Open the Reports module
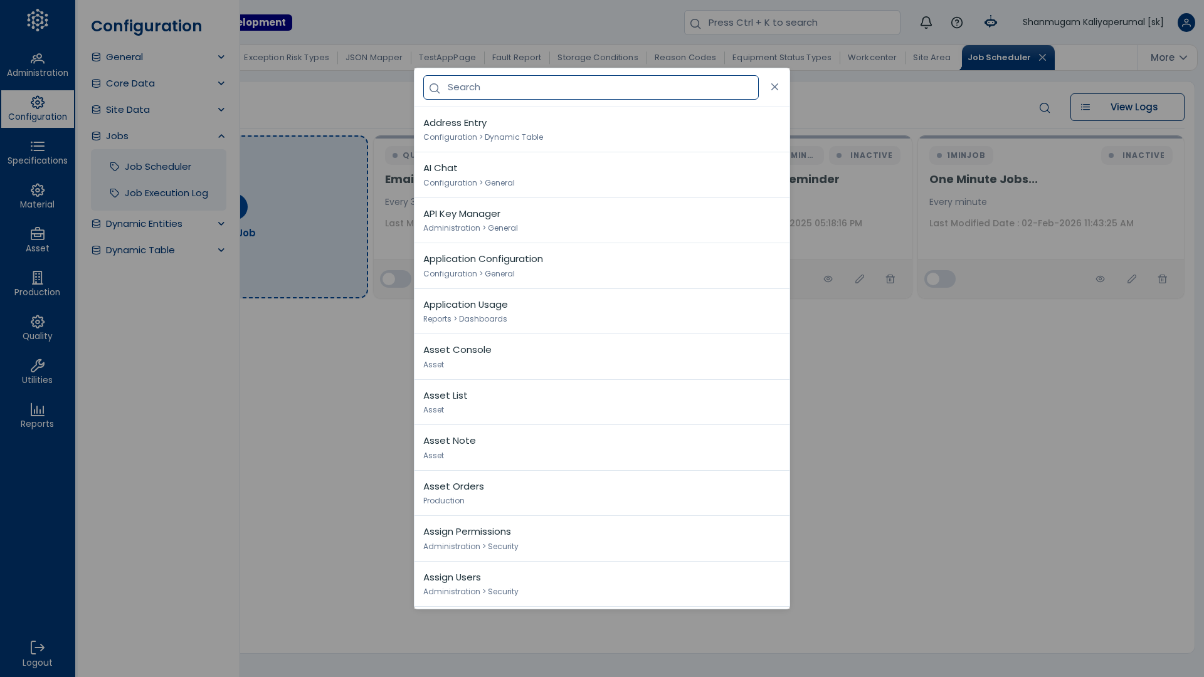 pos(38,416)
